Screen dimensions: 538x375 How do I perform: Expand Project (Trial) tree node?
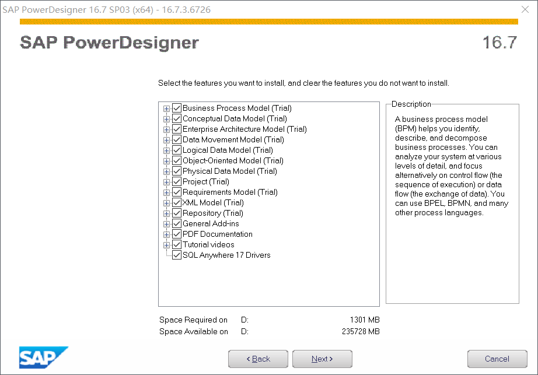[166, 182]
